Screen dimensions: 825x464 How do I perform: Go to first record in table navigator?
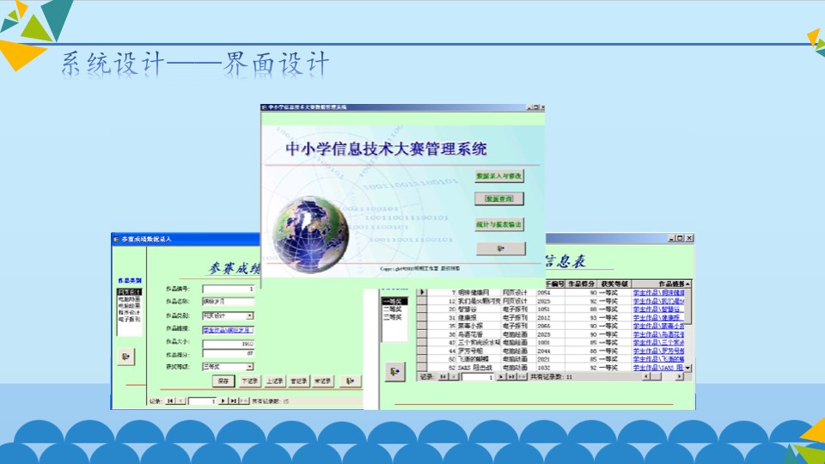(x=443, y=376)
